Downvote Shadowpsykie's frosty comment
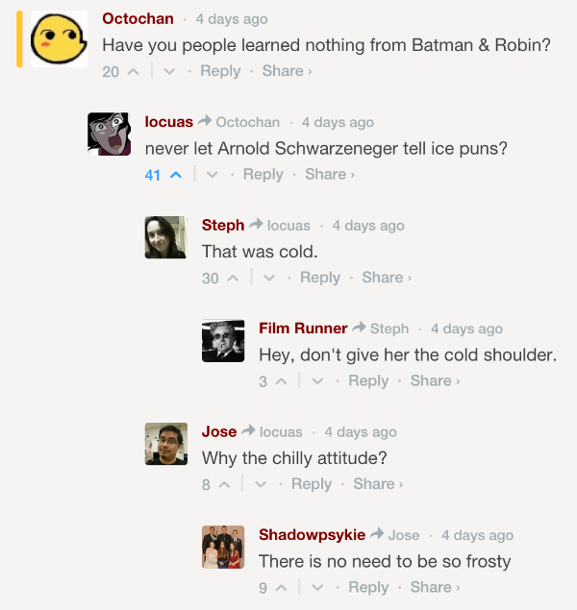The width and height of the screenshot is (577, 610). (317, 588)
